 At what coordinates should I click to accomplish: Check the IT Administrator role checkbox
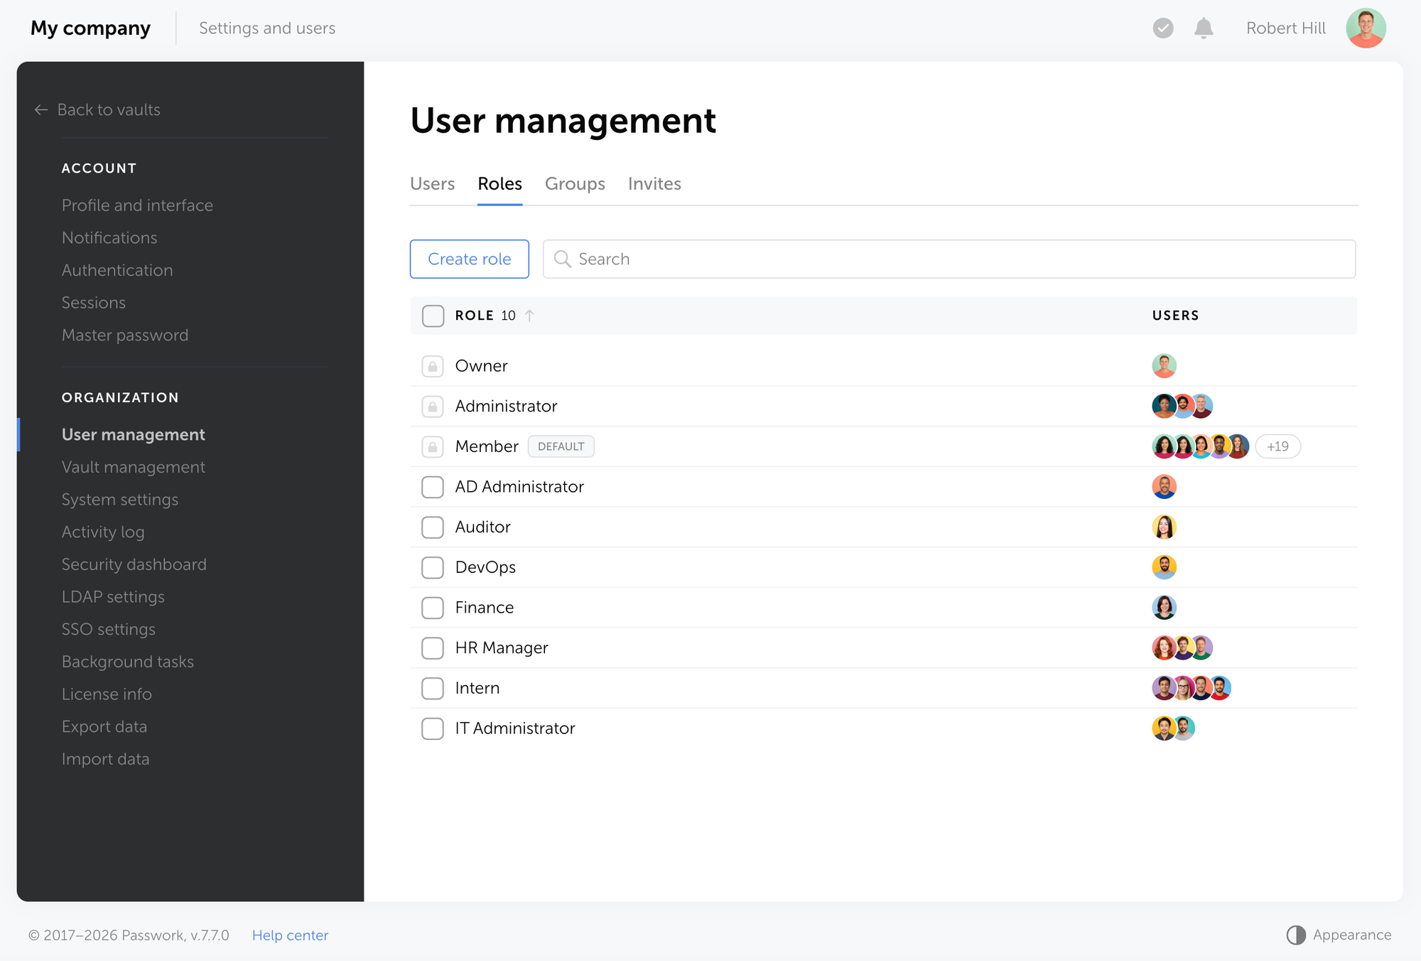click(433, 729)
